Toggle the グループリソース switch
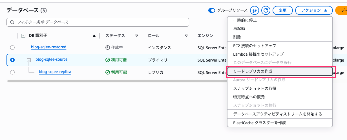 [212, 10]
